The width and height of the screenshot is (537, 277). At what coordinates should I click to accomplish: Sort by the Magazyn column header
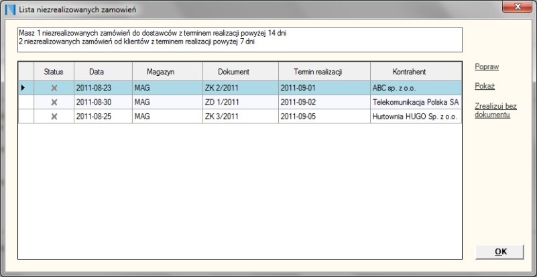tap(160, 71)
